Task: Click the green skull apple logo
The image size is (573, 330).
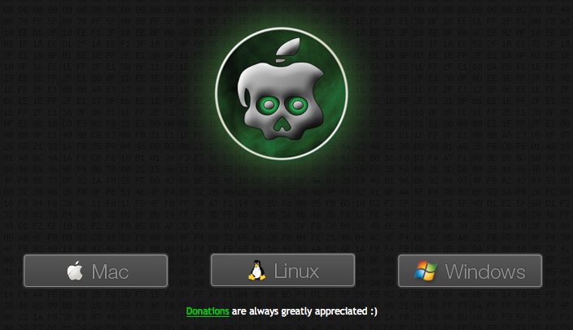Action: coord(282,93)
